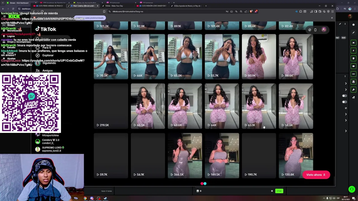Click the video camera icon in Kick sidebar

pos(354,82)
